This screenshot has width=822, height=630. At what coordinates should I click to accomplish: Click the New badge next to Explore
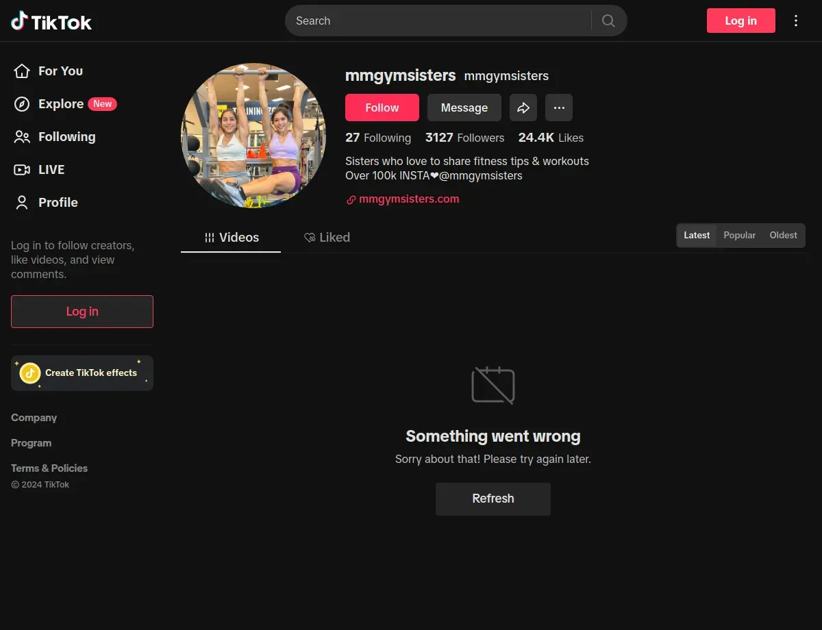pyautogui.click(x=103, y=104)
